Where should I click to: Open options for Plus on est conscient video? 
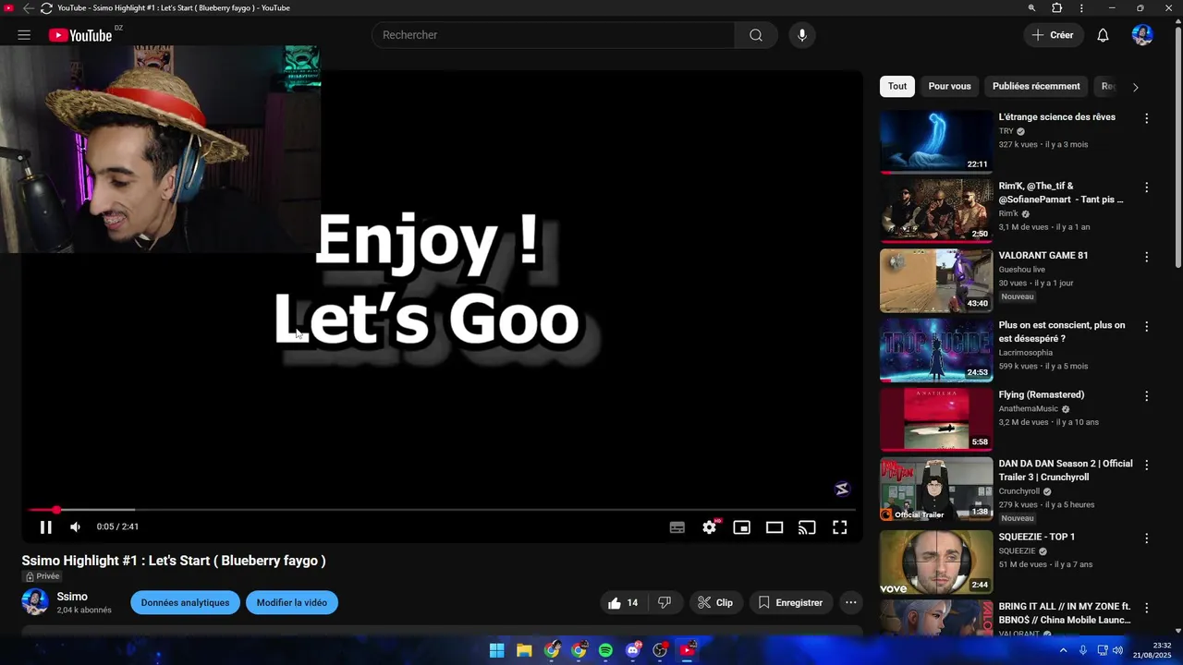point(1146,326)
